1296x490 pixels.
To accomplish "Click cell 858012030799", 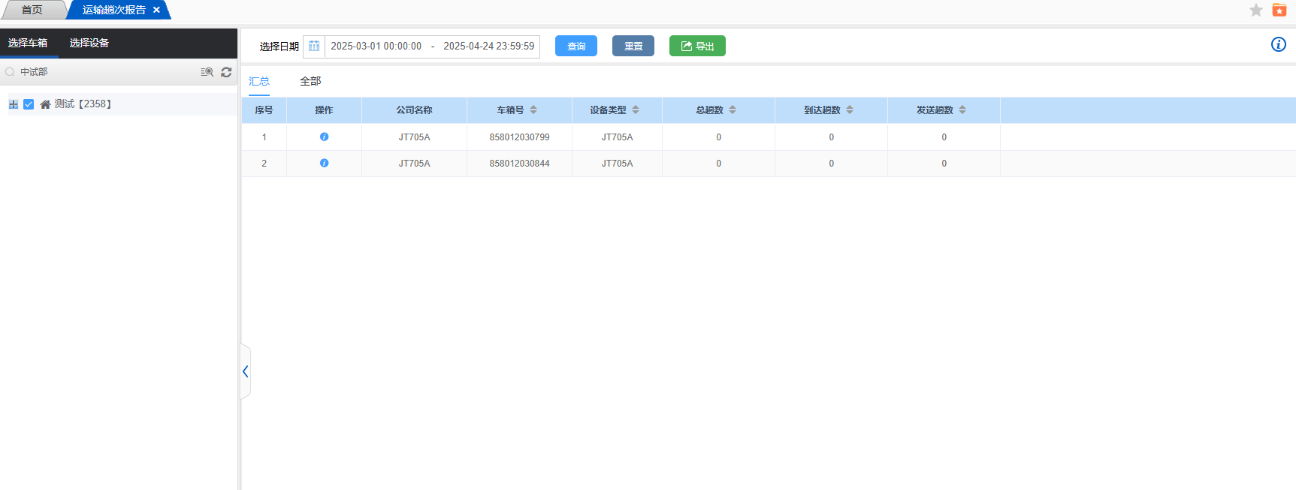I will pyautogui.click(x=519, y=137).
